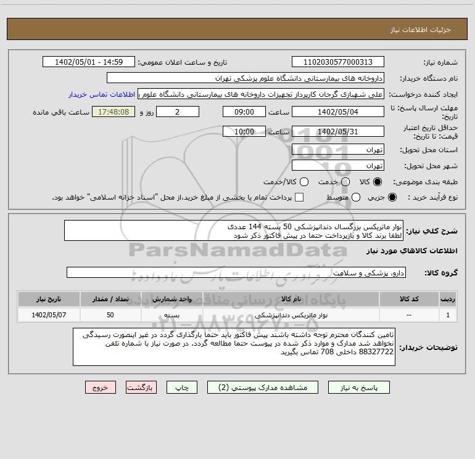The height and width of the screenshot is (459, 475).
Task: Open 'اطلاعات تماس خریدار' link
Action: point(102,94)
